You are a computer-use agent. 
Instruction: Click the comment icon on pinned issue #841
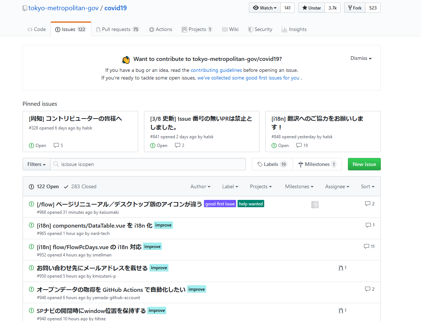178,145
